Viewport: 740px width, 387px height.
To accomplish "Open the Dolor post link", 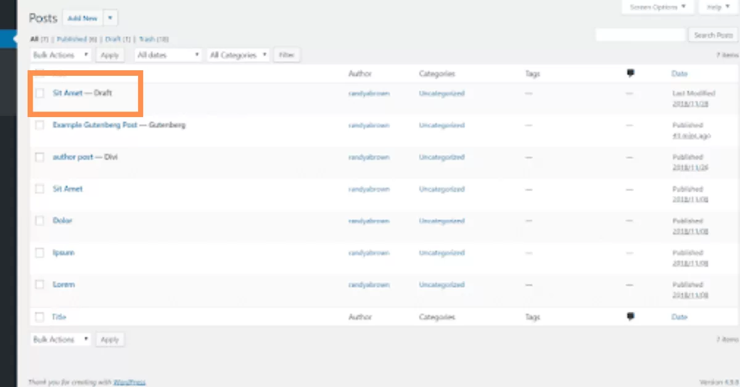I will pyautogui.click(x=62, y=221).
